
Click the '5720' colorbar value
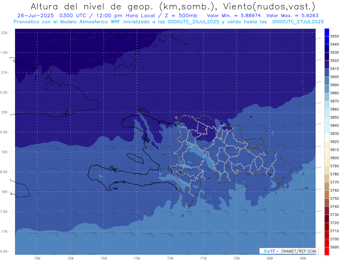click(x=335, y=223)
